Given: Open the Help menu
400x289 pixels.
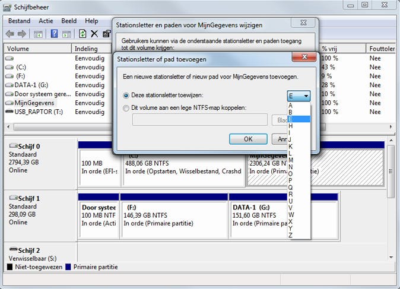Looking at the screenshot, I should pyautogui.click(x=91, y=21).
